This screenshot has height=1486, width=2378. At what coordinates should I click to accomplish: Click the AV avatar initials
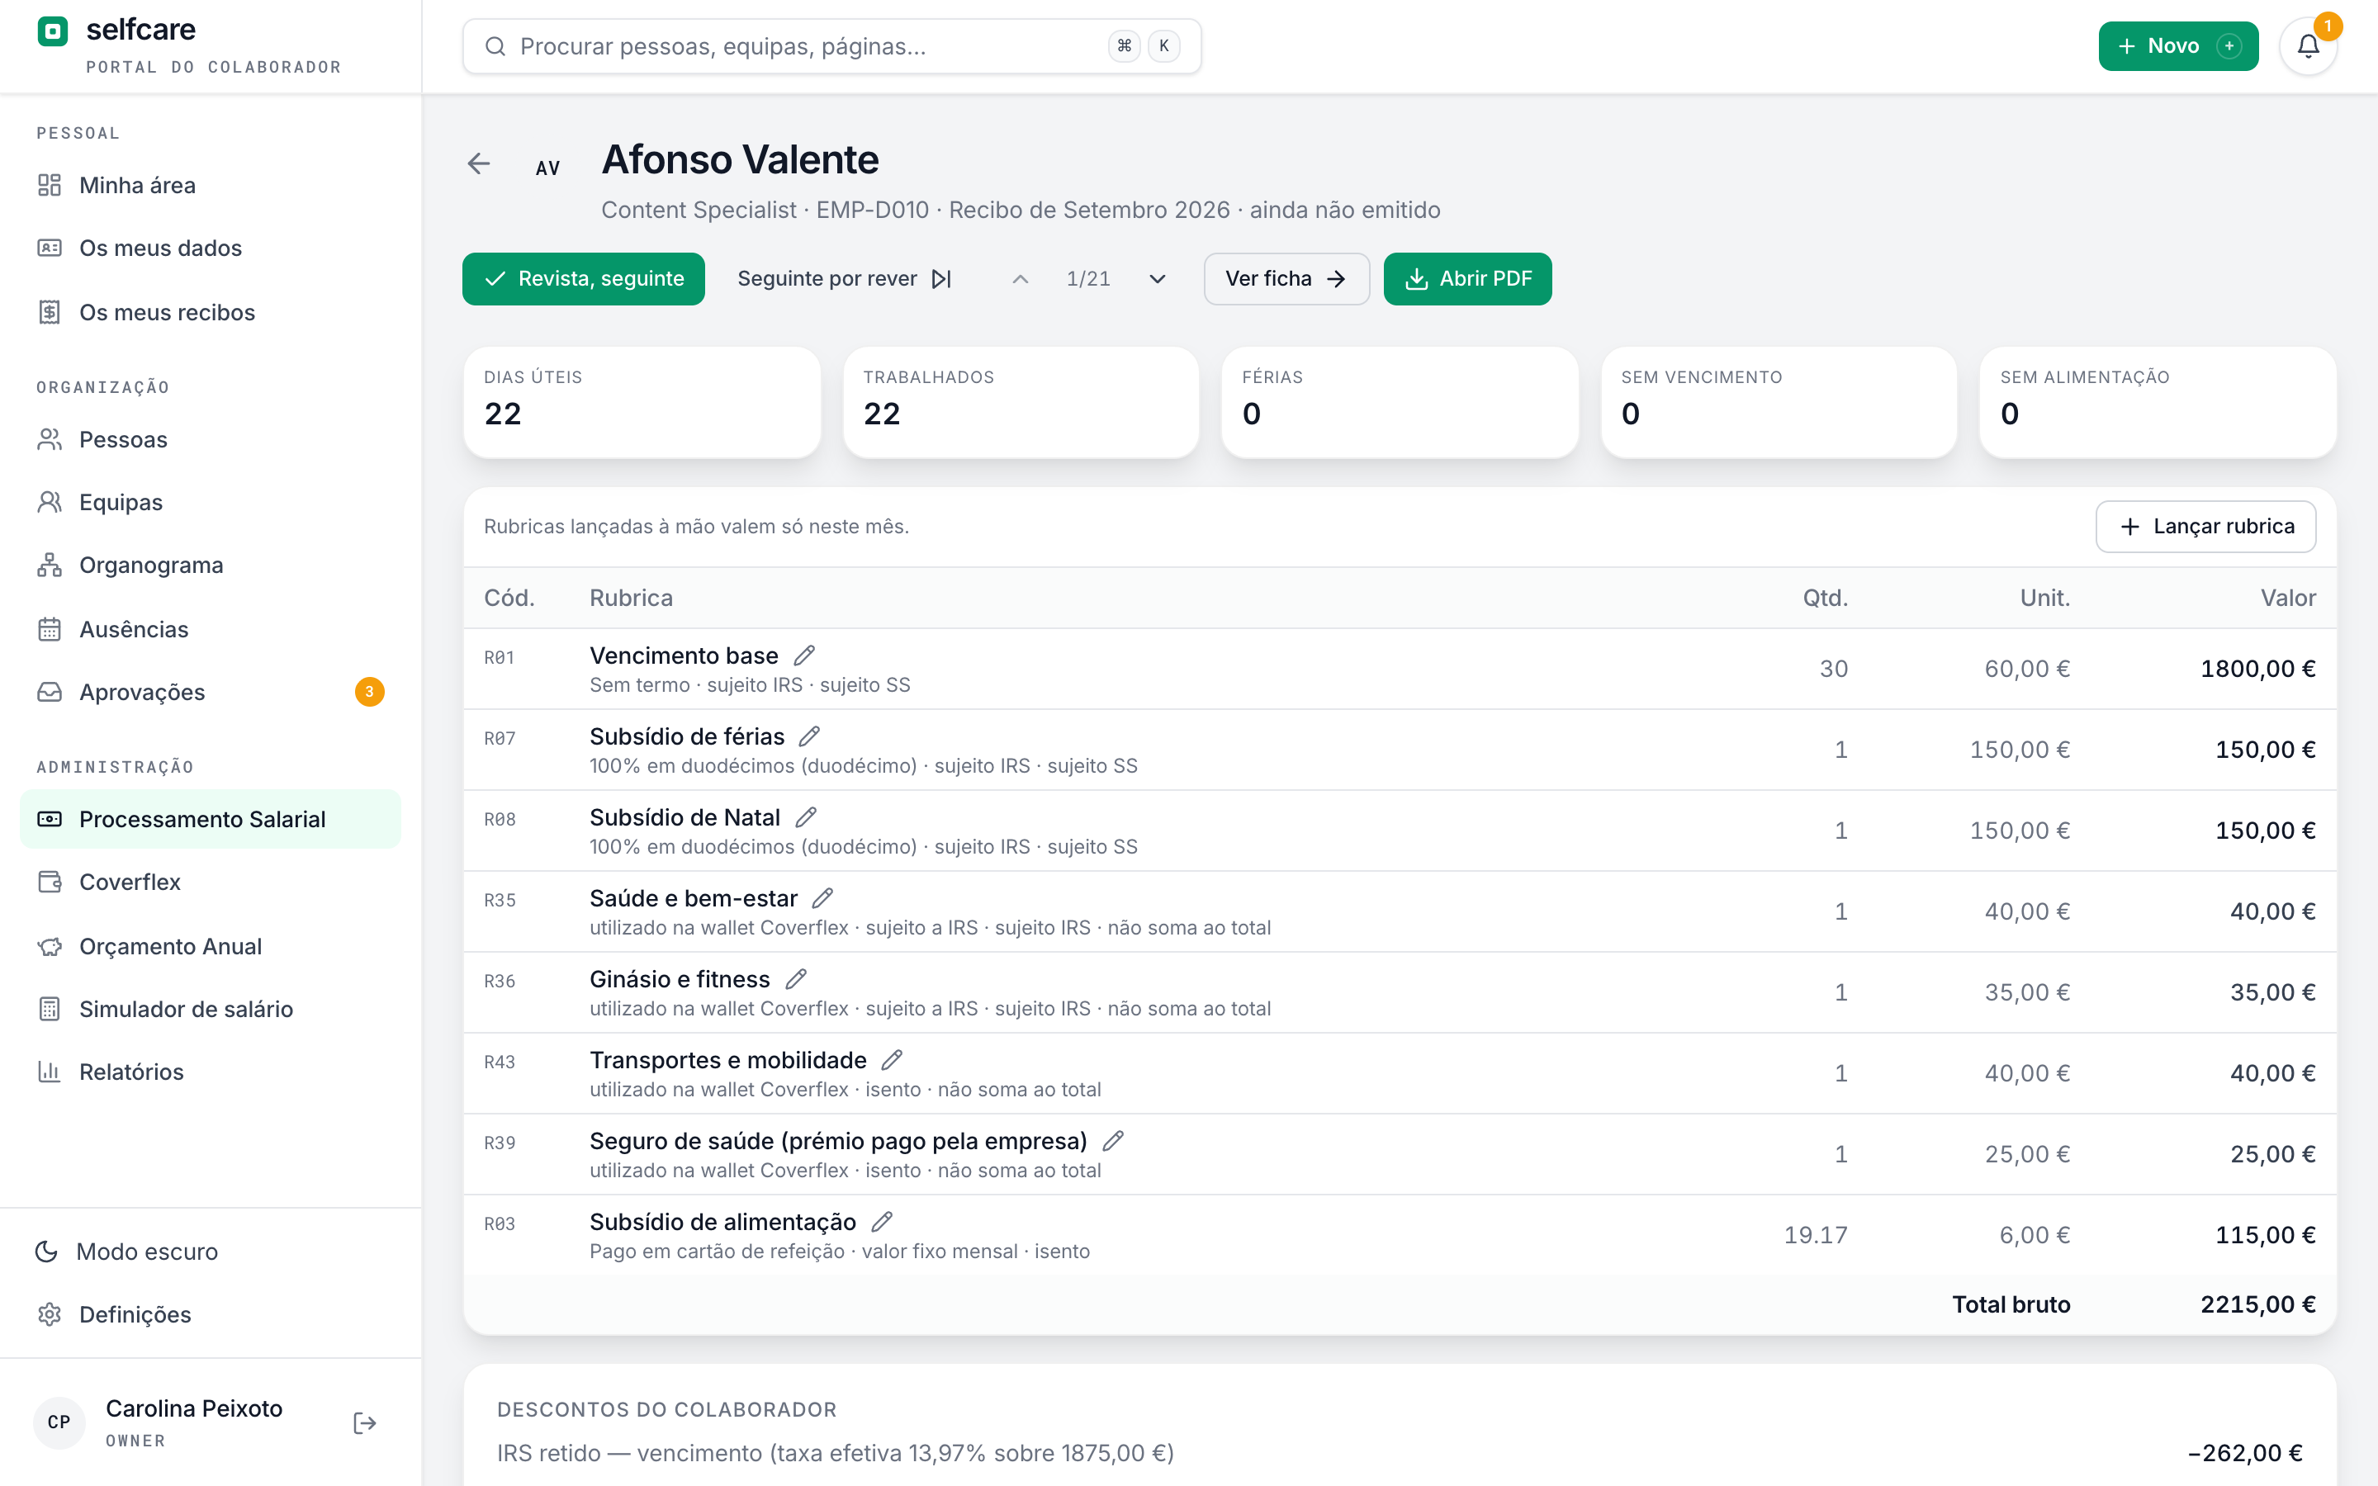[x=547, y=168]
